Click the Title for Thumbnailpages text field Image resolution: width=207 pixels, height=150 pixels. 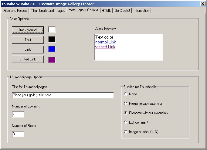pyautogui.click(x=63, y=95)
